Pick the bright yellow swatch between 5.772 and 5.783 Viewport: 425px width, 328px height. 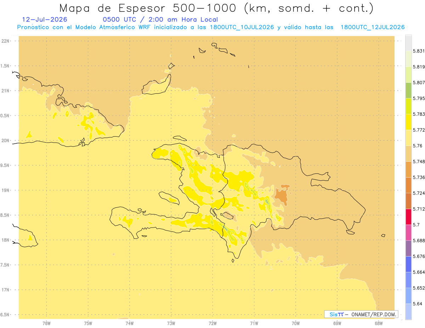408,122
